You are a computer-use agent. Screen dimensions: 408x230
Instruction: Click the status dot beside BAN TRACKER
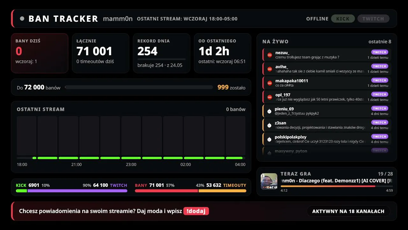click(x=22, y=19)
